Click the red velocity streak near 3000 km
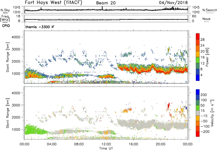This screenshot has width=217, height=150. [168, 106]
